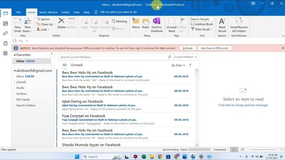Open the File tab

(x=19, y=12)
